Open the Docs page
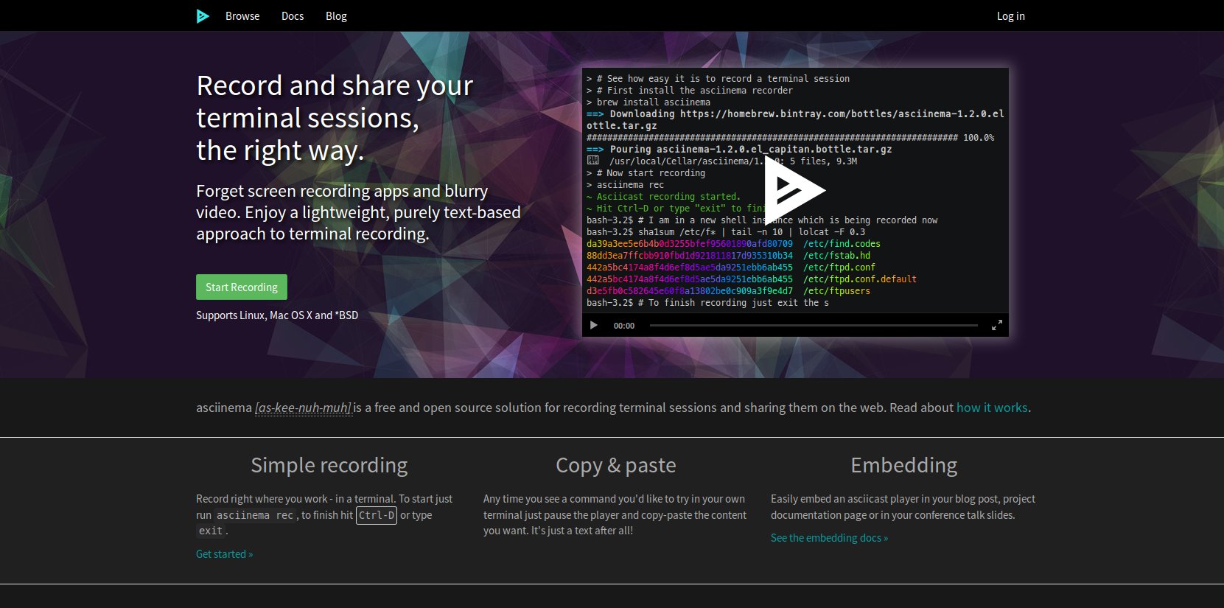The height and width of the screenshot is (608, 1224). 293,15
